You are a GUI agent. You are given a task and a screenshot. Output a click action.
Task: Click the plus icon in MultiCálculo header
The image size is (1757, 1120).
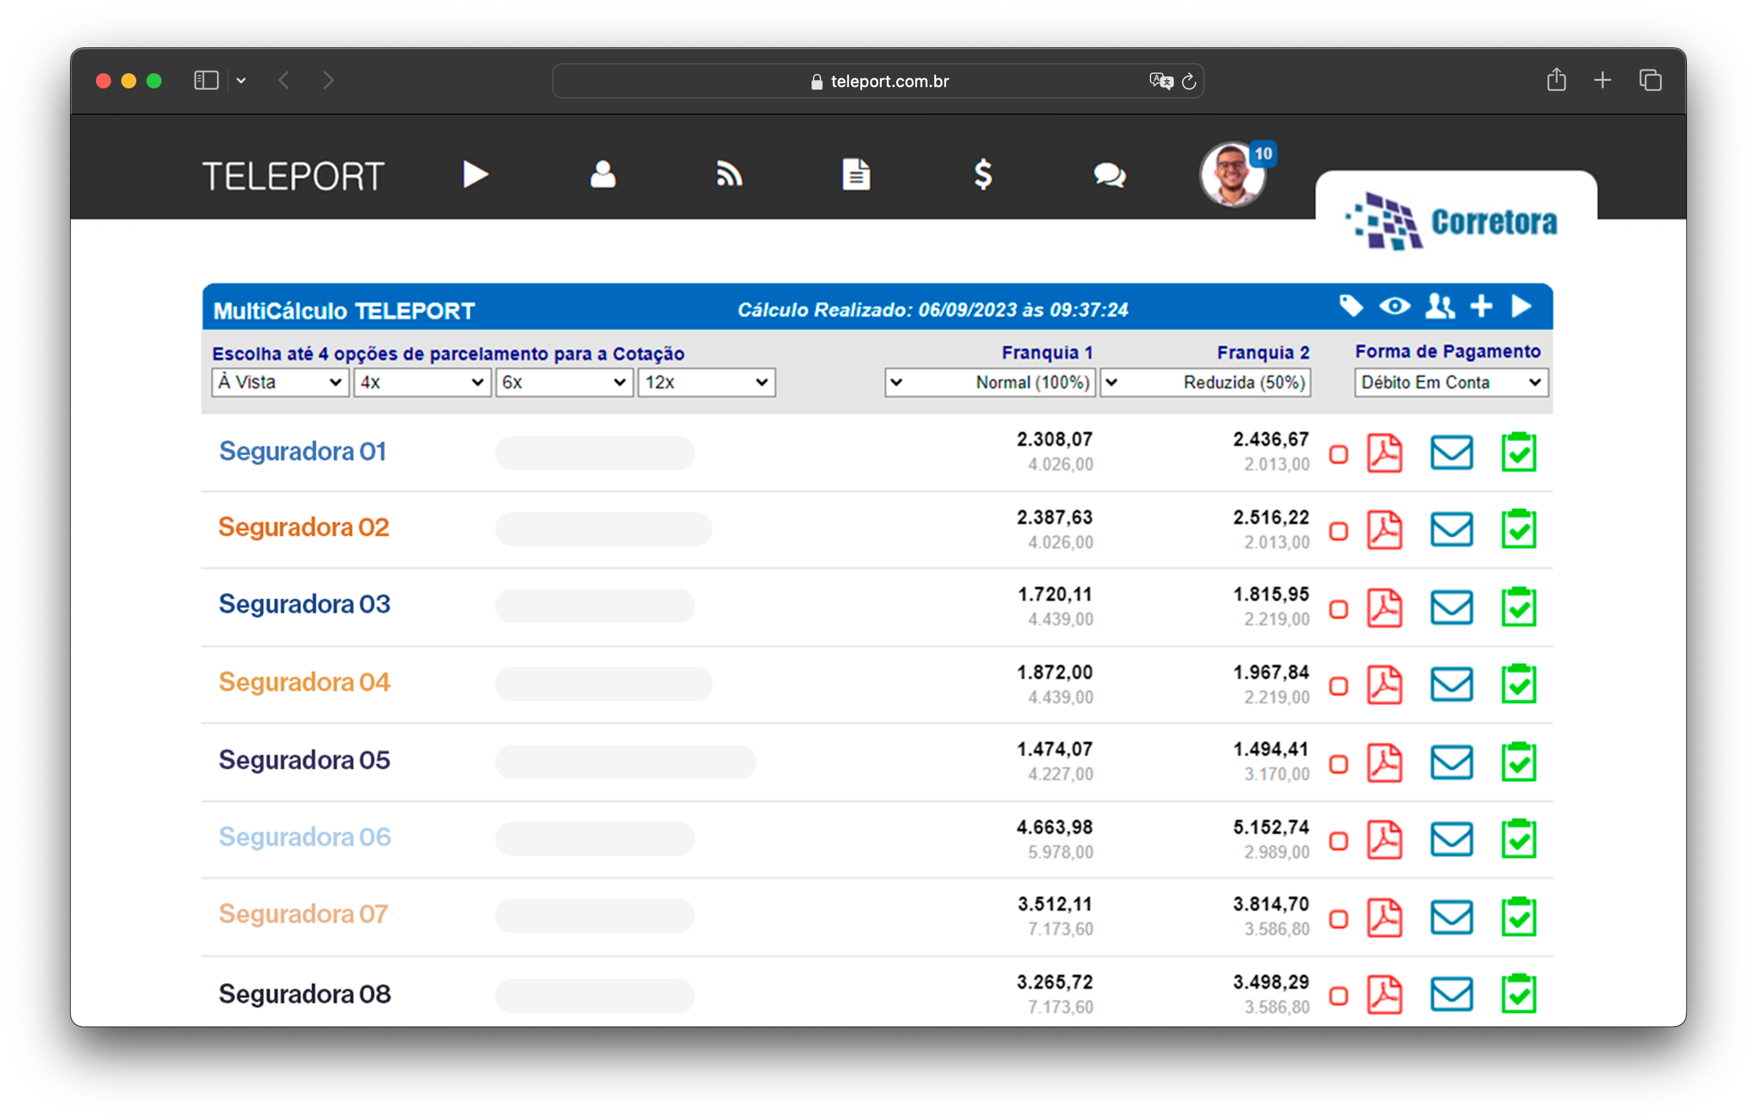click(1481, 306)
